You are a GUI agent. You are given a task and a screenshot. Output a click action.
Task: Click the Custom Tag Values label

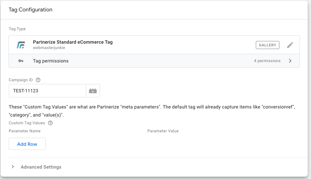28,123
